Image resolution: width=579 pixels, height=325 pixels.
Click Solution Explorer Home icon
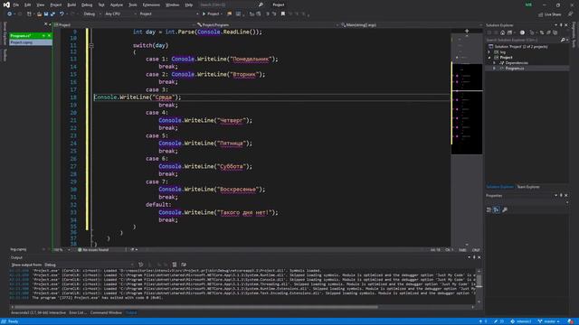503,32
